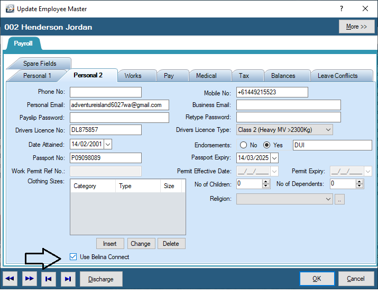Screen dimensions: 378x293
Task: Decrease No of Children value
Action: pyautogui.click(x=266, y=186)
